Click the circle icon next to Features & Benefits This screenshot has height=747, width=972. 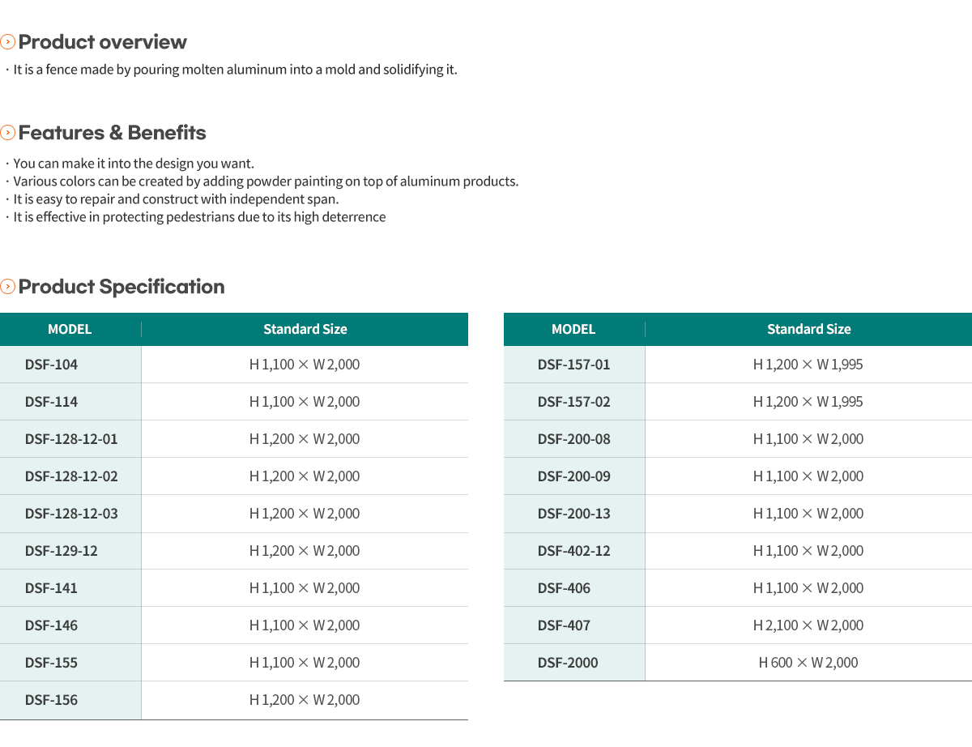point(8,132)
